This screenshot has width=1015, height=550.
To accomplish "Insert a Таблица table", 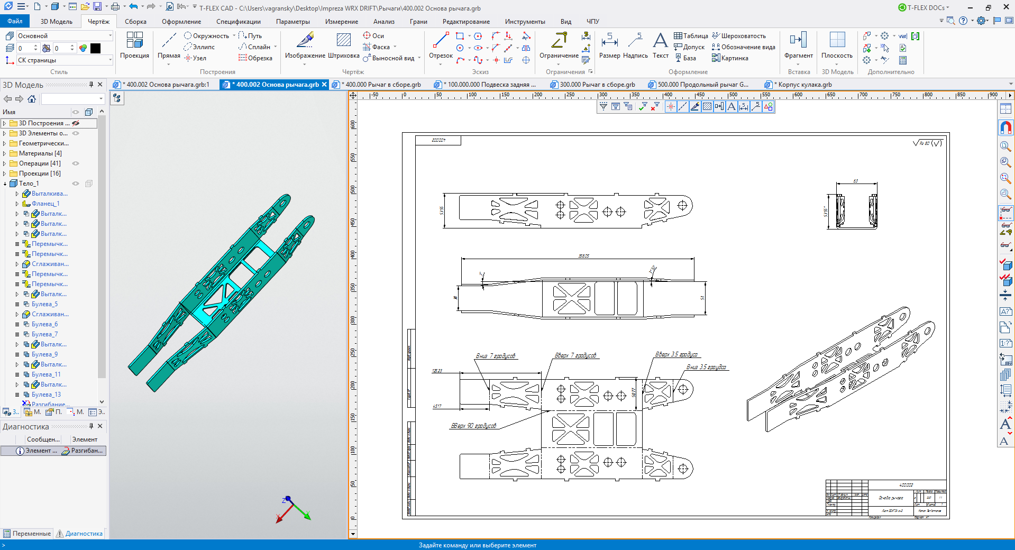I will pyautogui.click(x=691, y=35).
